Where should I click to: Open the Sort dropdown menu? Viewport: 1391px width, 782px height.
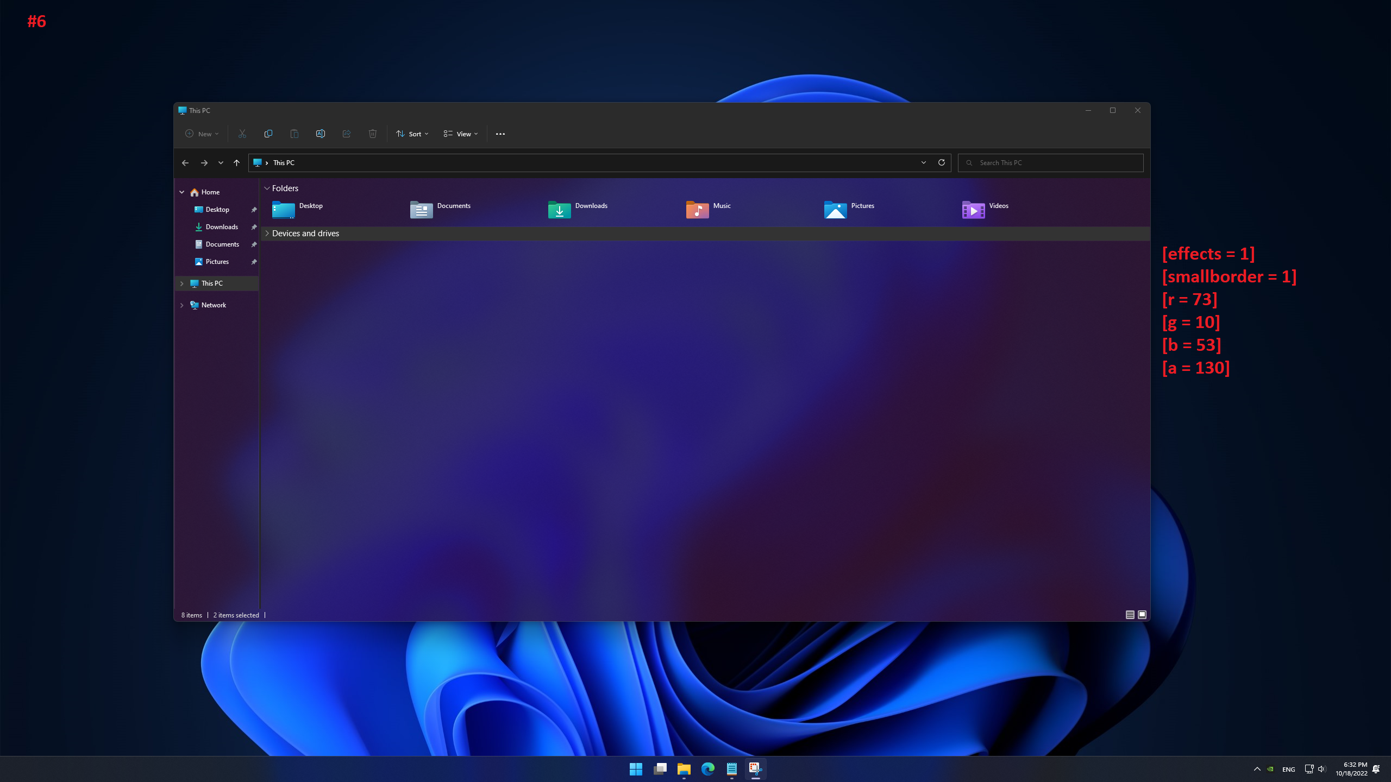point(412,134)
